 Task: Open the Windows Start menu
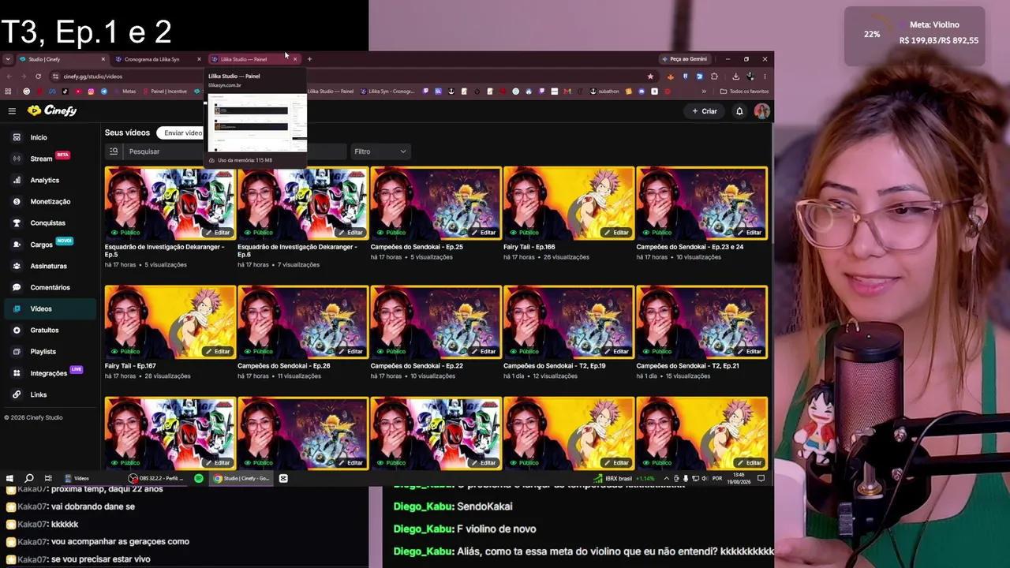click(x=9, y=478)
